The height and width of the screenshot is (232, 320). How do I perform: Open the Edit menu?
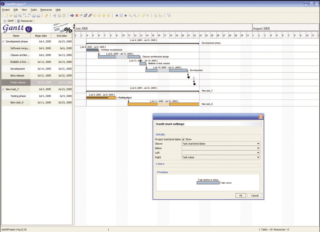[x=16, y=10]
